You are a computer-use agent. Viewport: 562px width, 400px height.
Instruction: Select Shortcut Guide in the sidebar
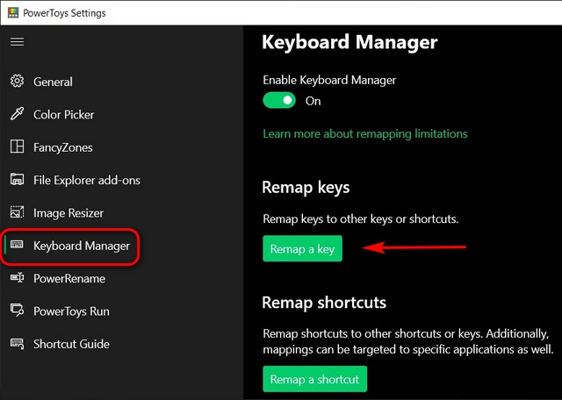pos(71,344)
